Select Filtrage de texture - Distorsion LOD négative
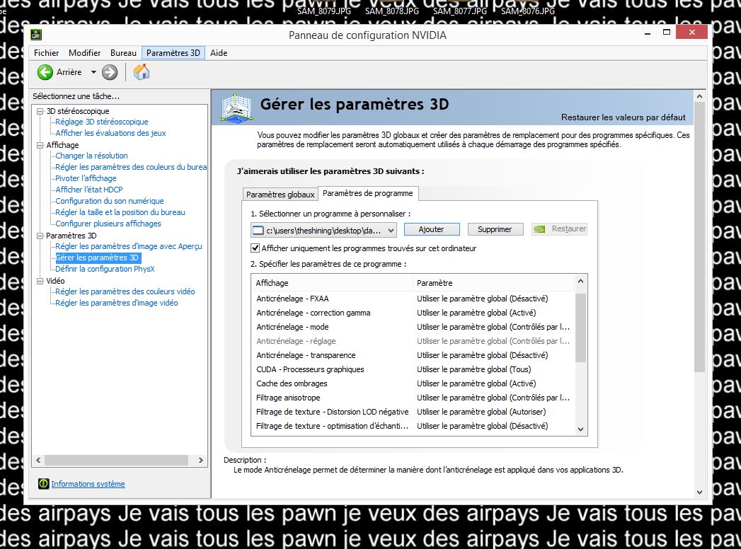741x549 pixels. click(x=413, y=412)
